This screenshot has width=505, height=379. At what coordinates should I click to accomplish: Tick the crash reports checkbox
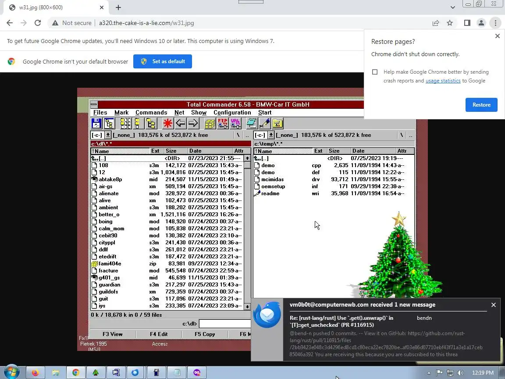point(374,72)
